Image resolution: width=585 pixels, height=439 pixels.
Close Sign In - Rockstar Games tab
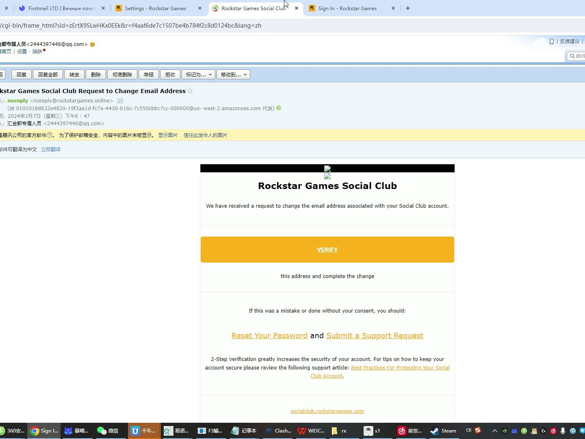[x=393, y=8]
